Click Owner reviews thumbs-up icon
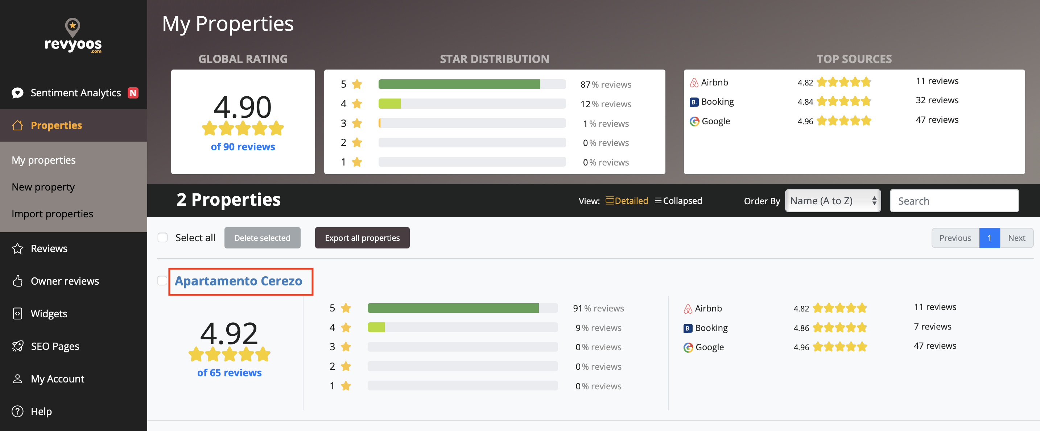Image resolution: width=1040 pixels, height=431 pixels. [x=17, y=281]
